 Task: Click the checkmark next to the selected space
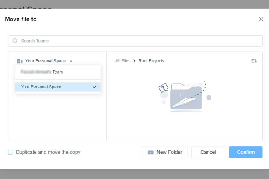[95, 87]
